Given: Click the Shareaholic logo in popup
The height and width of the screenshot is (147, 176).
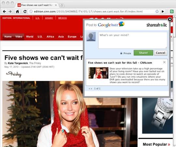Looking at the screenshot, I should [157, 25].
